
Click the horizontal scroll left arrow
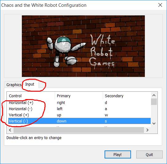click(x=10, y=130)
